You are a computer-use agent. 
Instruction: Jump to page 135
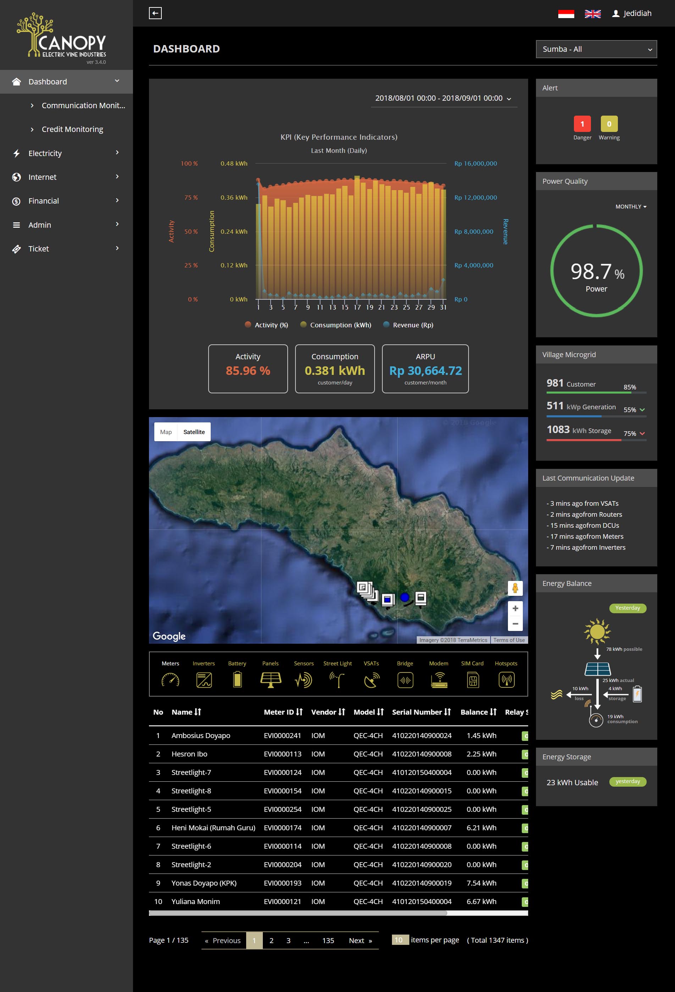pyautogui.click(x=328, y=940)
